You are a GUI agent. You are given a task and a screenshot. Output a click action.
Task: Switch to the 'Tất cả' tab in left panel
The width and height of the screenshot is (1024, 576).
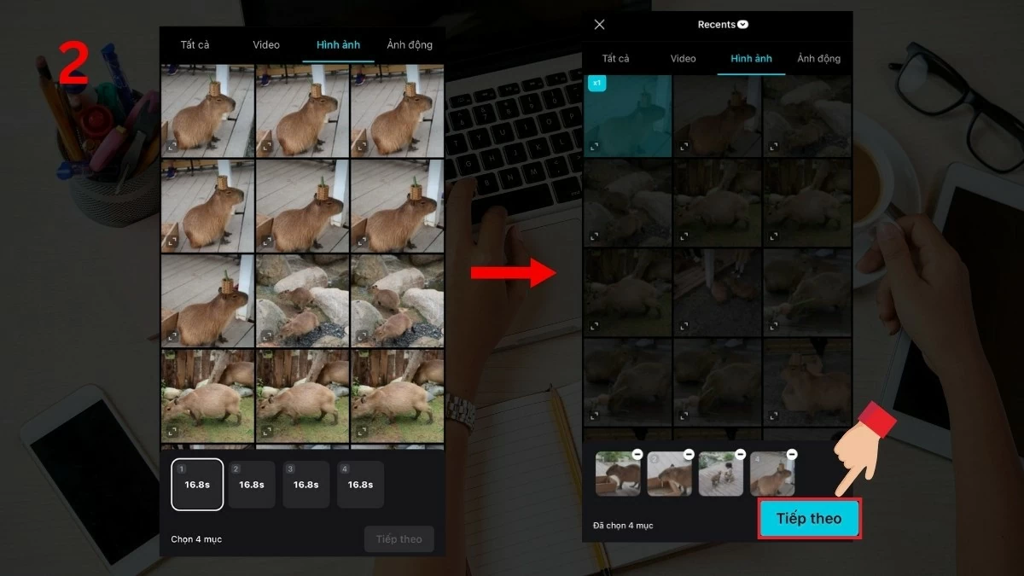[x=195, y=45]
